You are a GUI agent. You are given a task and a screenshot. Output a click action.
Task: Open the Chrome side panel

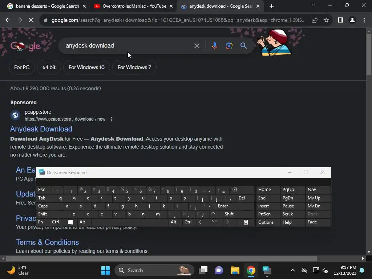point(341,20)
